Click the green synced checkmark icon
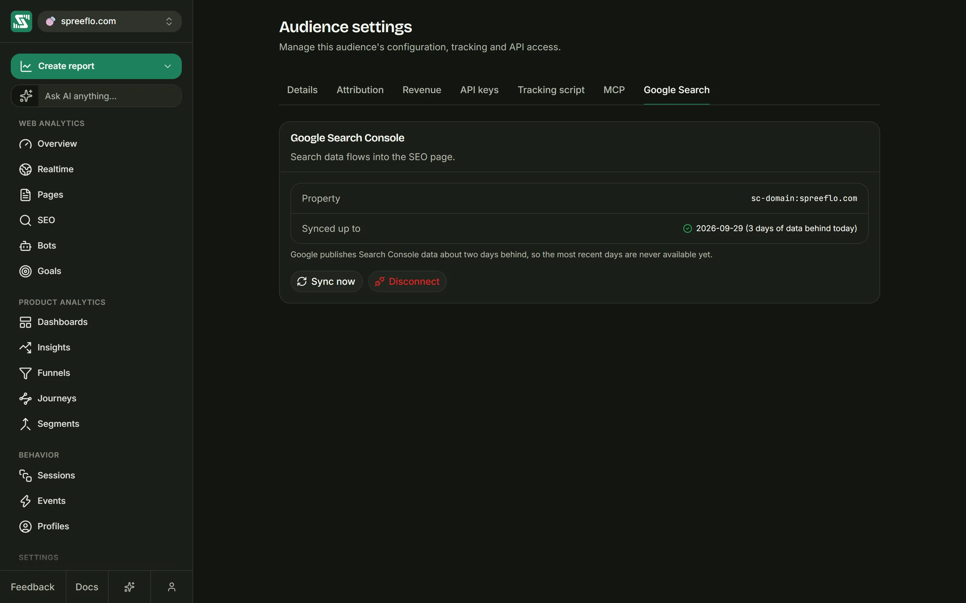The image size is (966, 603). [x=687, y=228]
